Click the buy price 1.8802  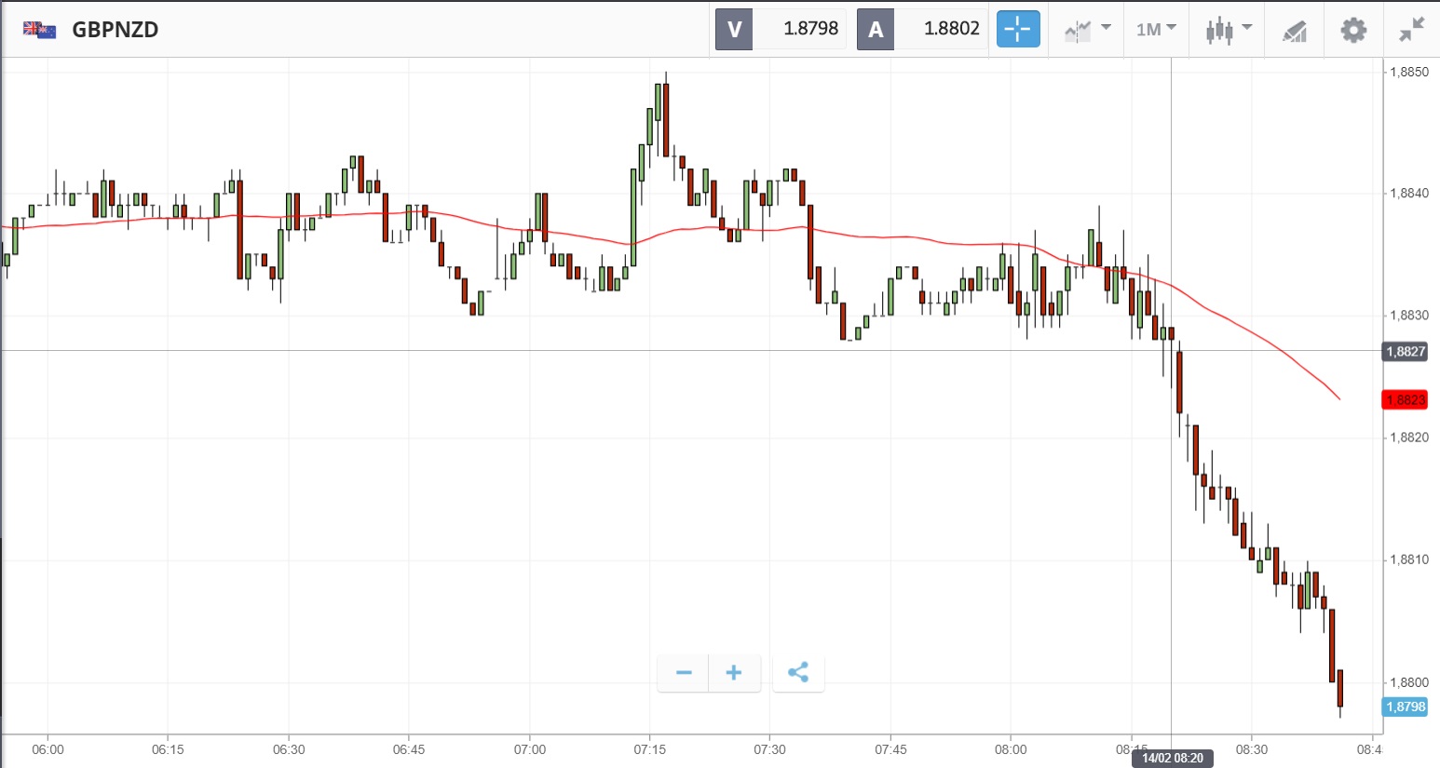point(951,29)
